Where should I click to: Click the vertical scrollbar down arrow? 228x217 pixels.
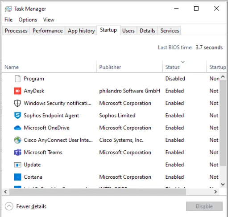click(x=223, y=185)
